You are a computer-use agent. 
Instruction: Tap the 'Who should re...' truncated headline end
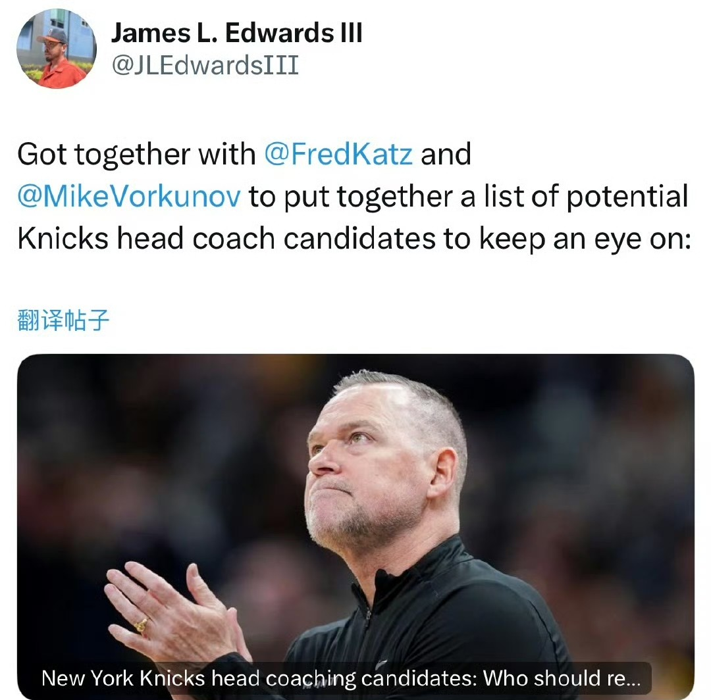(562, 678)
